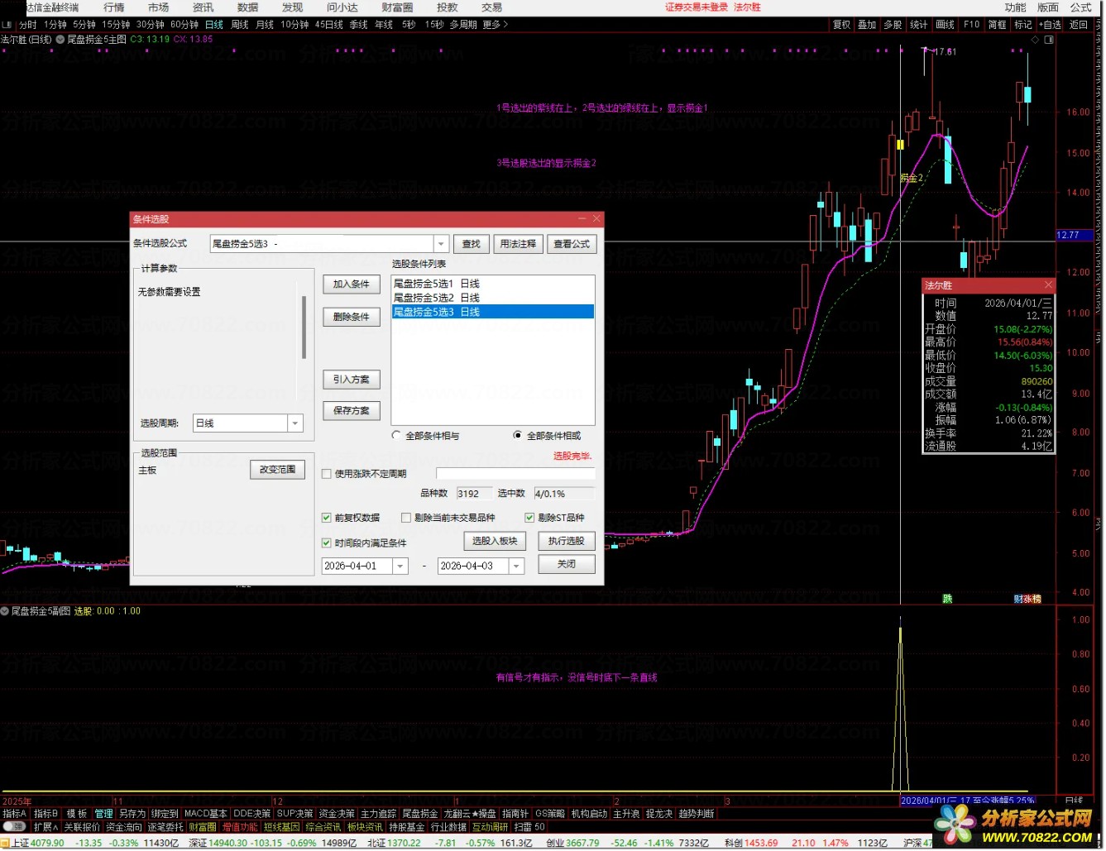Enable 使用涨跌不定周期 checkbox
The height and width of the screenshot is (851, 1106).
[327, 474]
